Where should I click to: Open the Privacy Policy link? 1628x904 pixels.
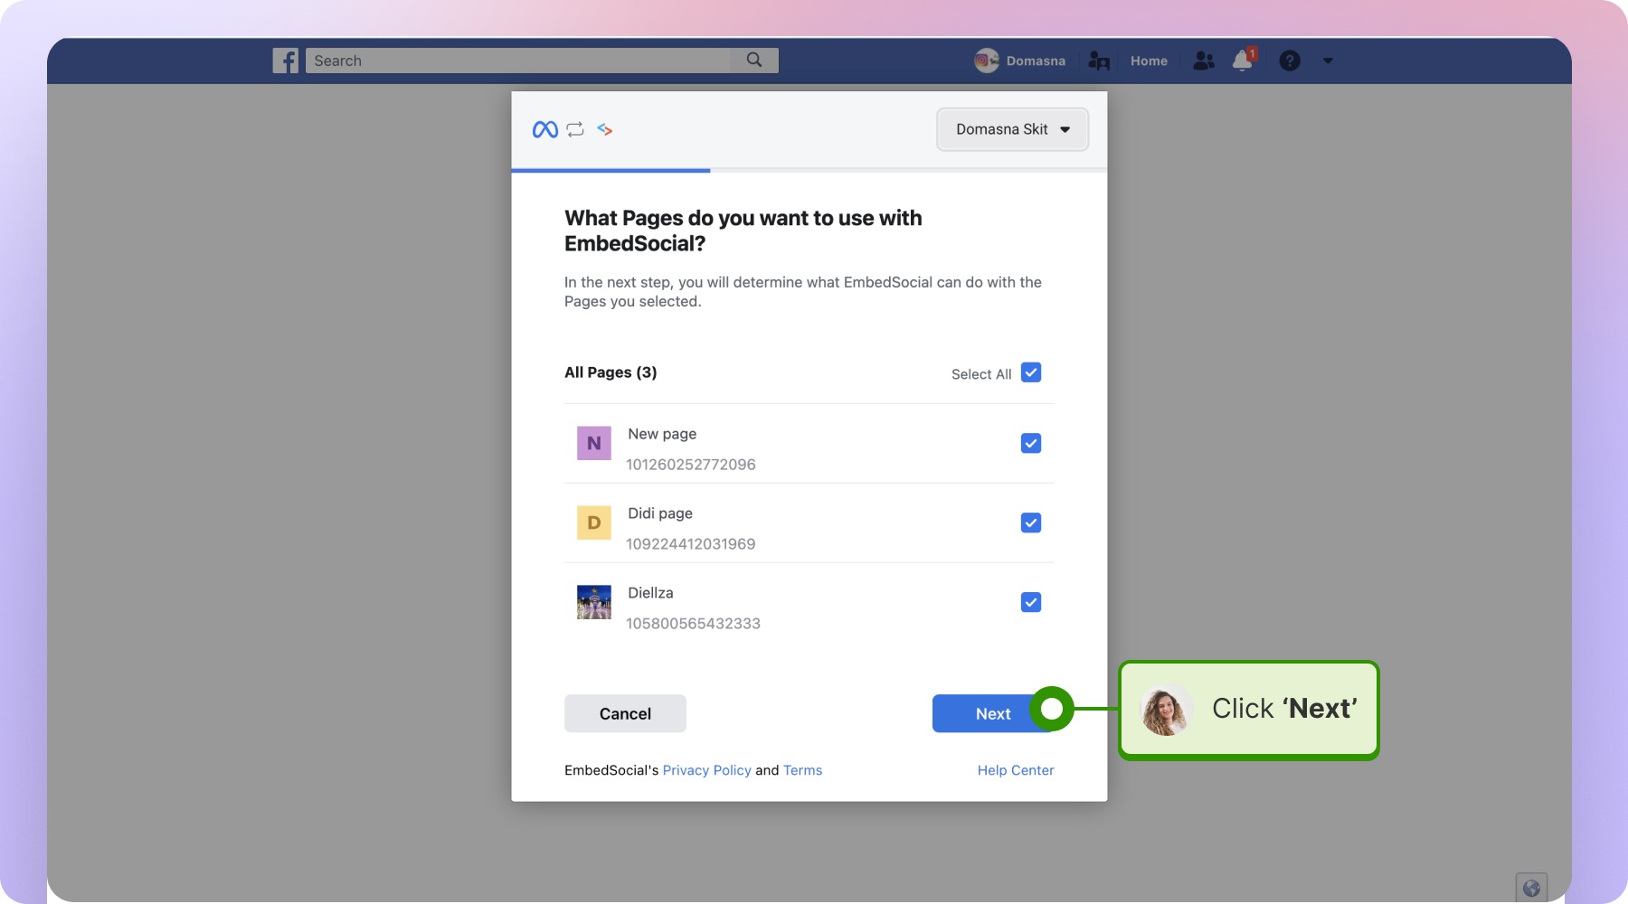[707, 770]
